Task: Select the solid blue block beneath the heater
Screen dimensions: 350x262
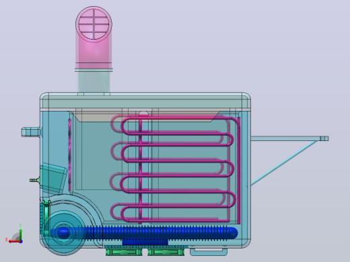Action: coord(145,243)
